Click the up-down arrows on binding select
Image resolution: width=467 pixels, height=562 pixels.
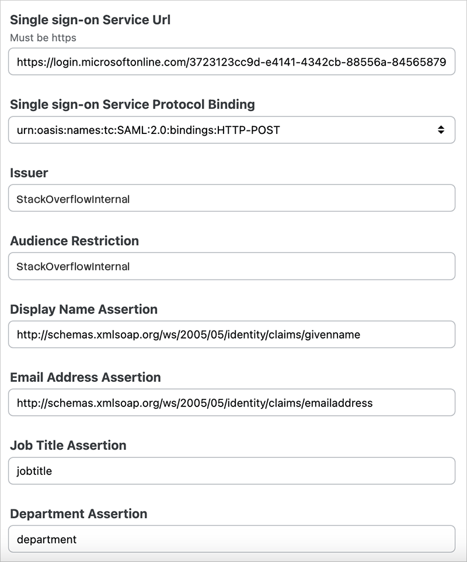click(x=441, y=130)
